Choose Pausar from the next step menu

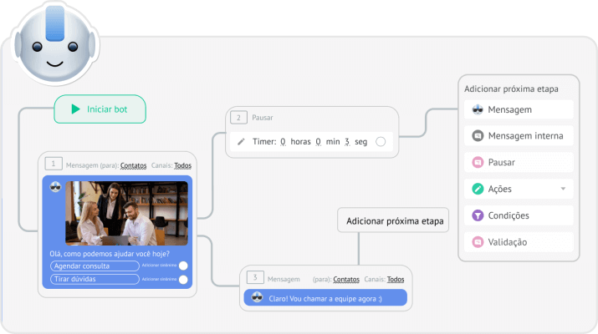click(519, 162)
